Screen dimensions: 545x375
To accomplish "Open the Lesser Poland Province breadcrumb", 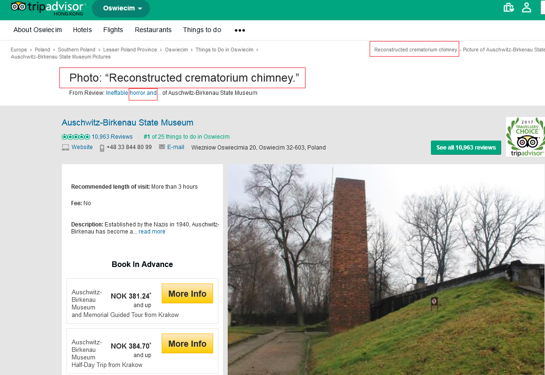I will tap(130, 50).
